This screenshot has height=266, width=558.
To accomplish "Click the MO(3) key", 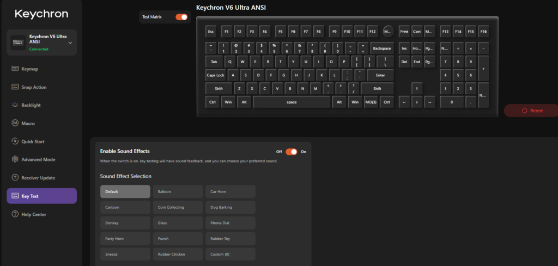I will pyautogui.click(x=371, y=102).
